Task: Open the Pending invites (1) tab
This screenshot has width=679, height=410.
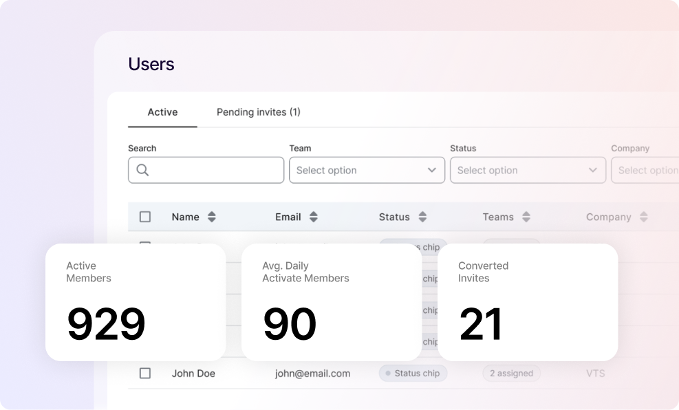Action: coord(258,112)
